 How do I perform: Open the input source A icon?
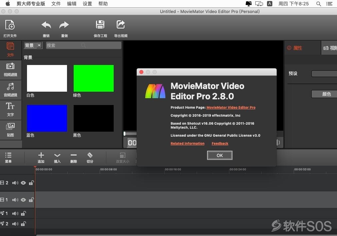tap(270, 4)
